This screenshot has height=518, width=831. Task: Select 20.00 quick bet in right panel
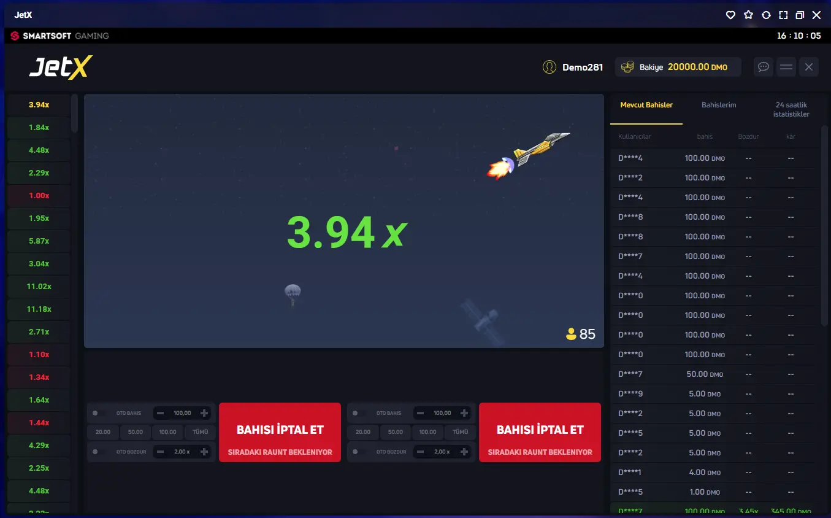(x=363, y=432)
